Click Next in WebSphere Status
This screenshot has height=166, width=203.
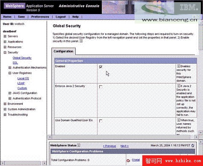click(x=124, y=146)
